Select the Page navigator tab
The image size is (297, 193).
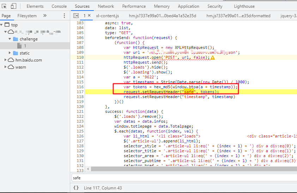[6, 16]
